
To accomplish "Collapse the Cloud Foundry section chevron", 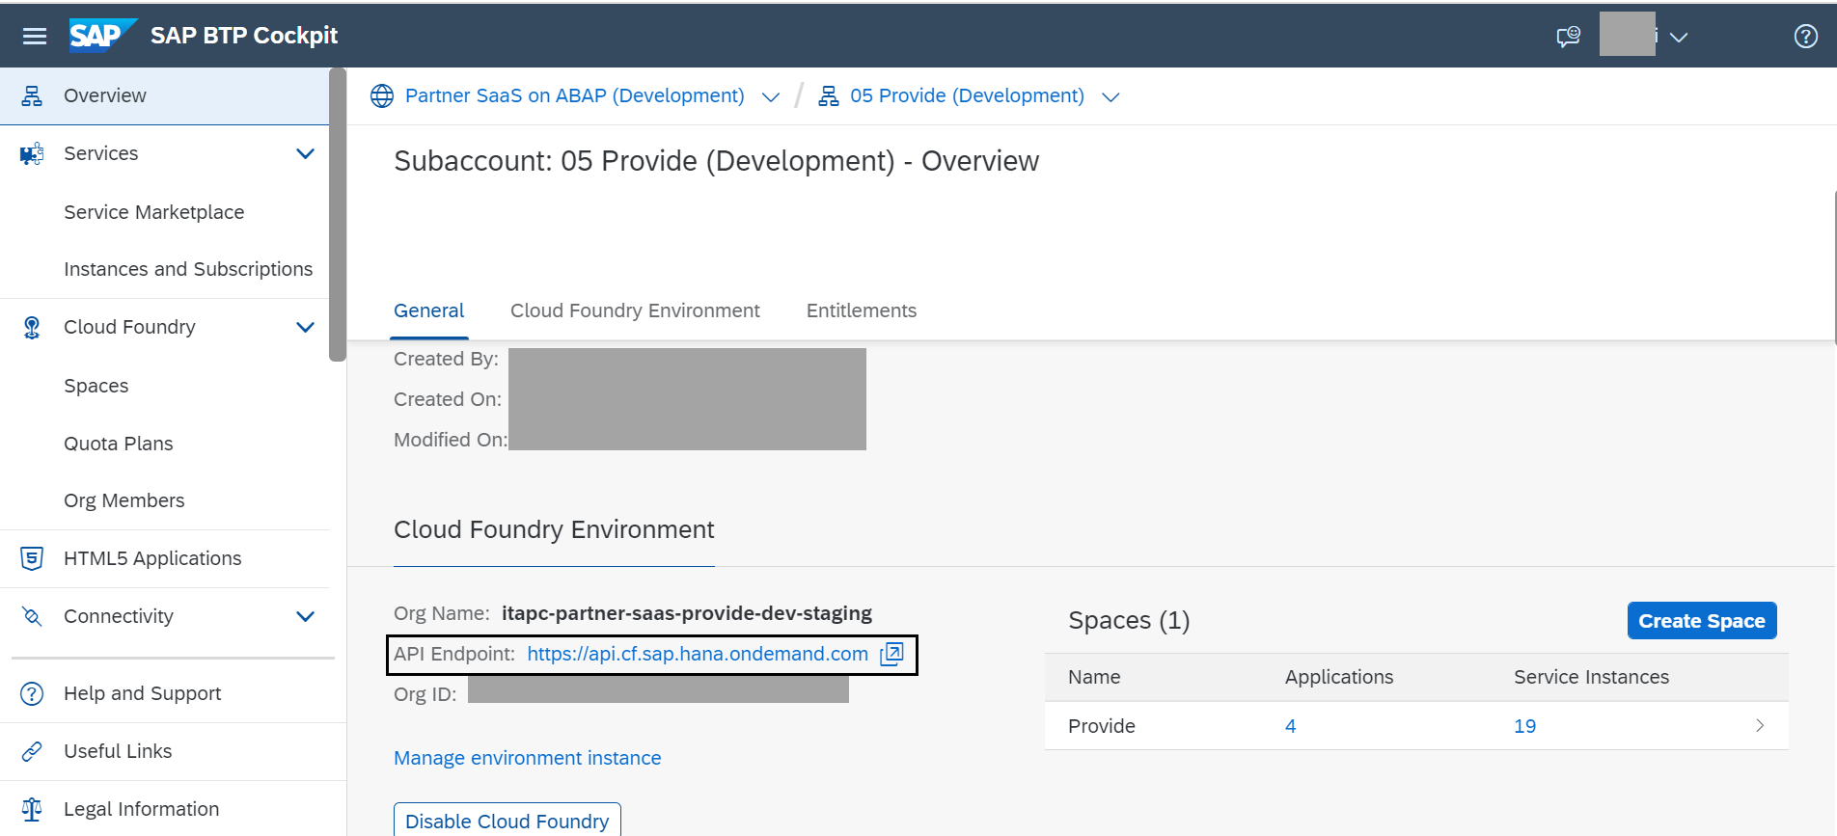I will (x=306, y=327).
